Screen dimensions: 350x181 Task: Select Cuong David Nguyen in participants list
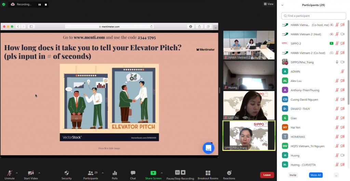click(314, 100)
